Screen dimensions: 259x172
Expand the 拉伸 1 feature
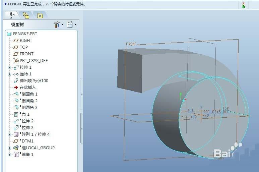[10, 67]
